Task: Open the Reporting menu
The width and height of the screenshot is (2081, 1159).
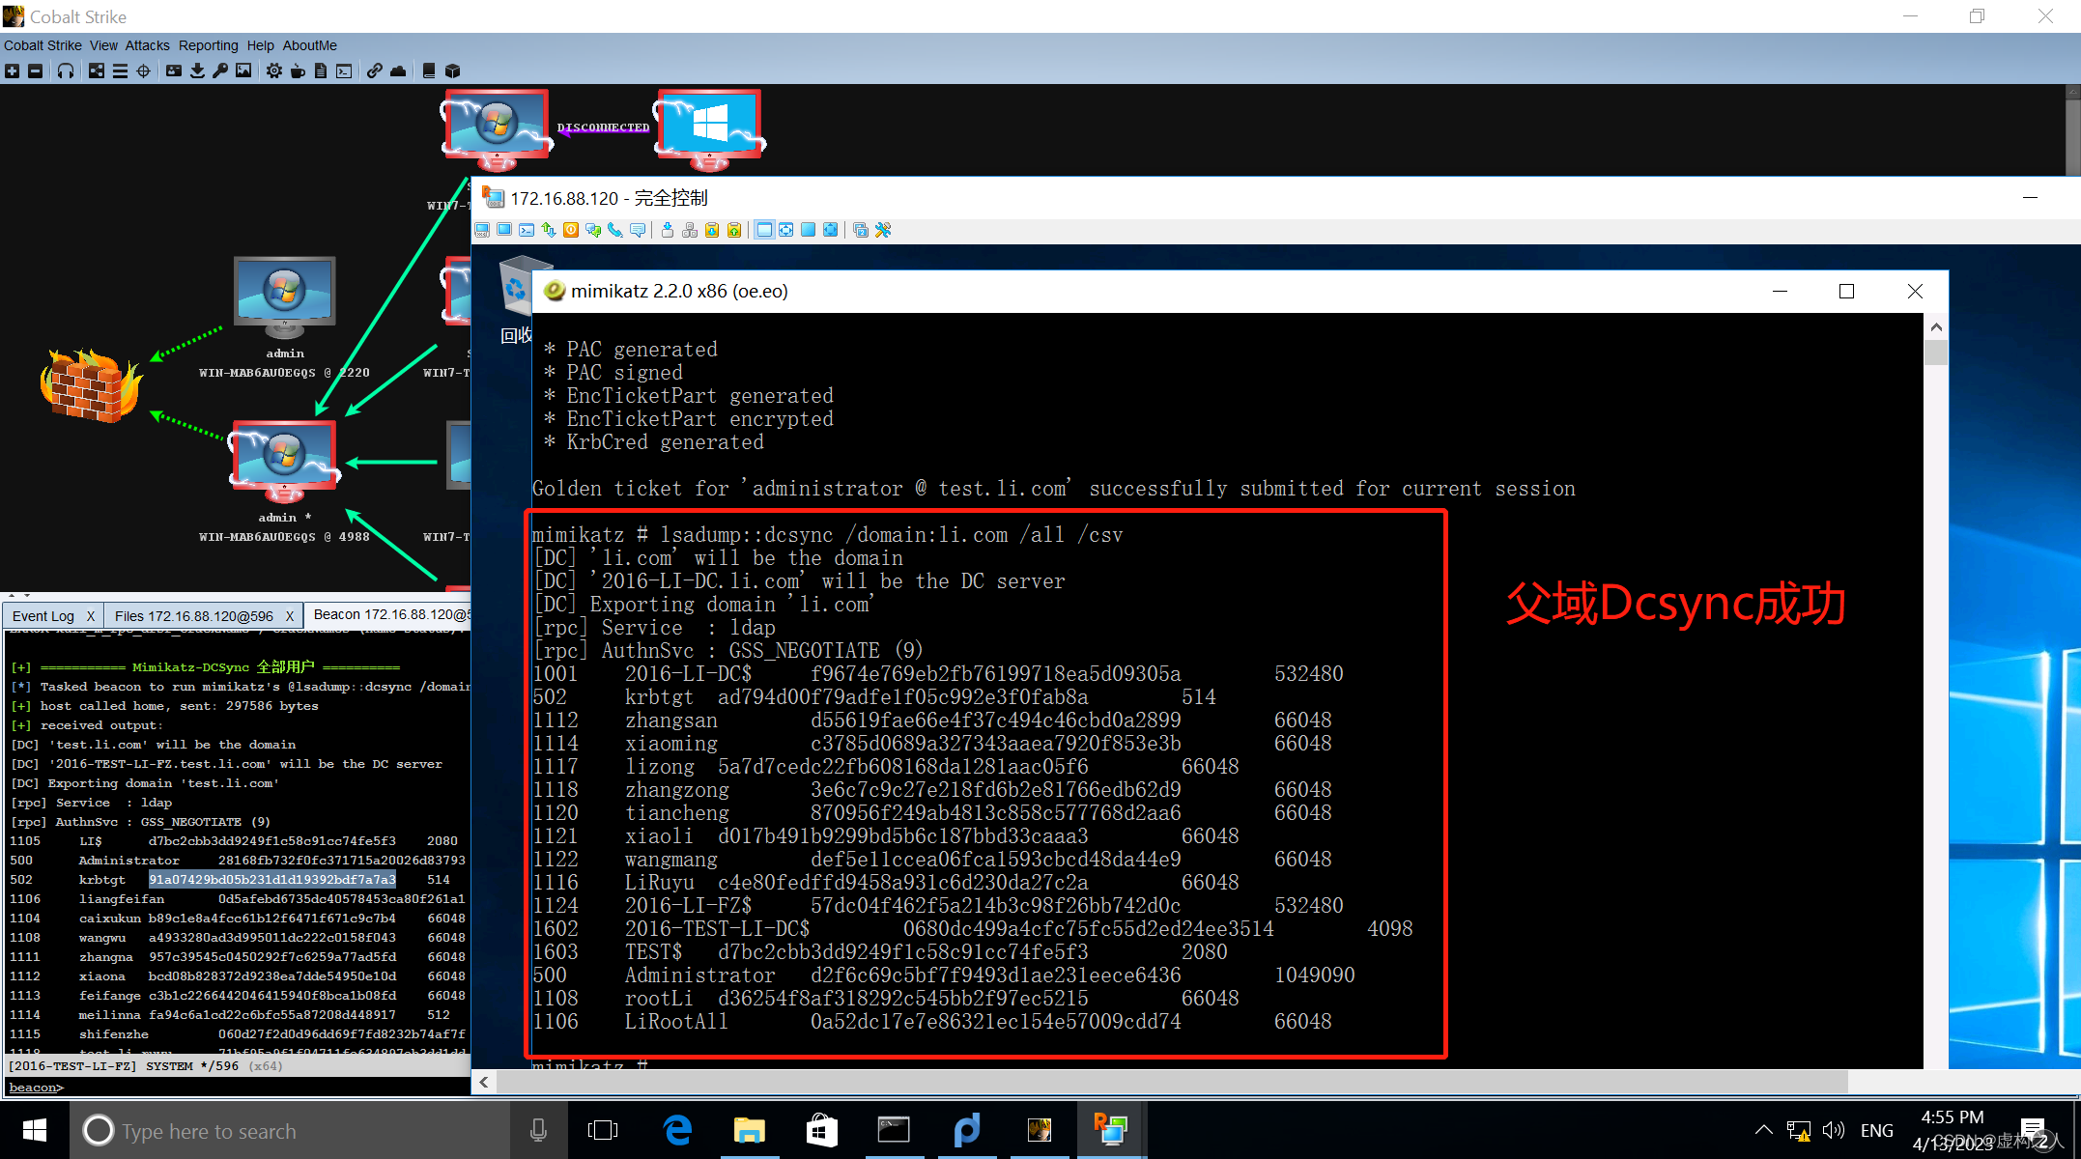Action: tap(208, 45)
